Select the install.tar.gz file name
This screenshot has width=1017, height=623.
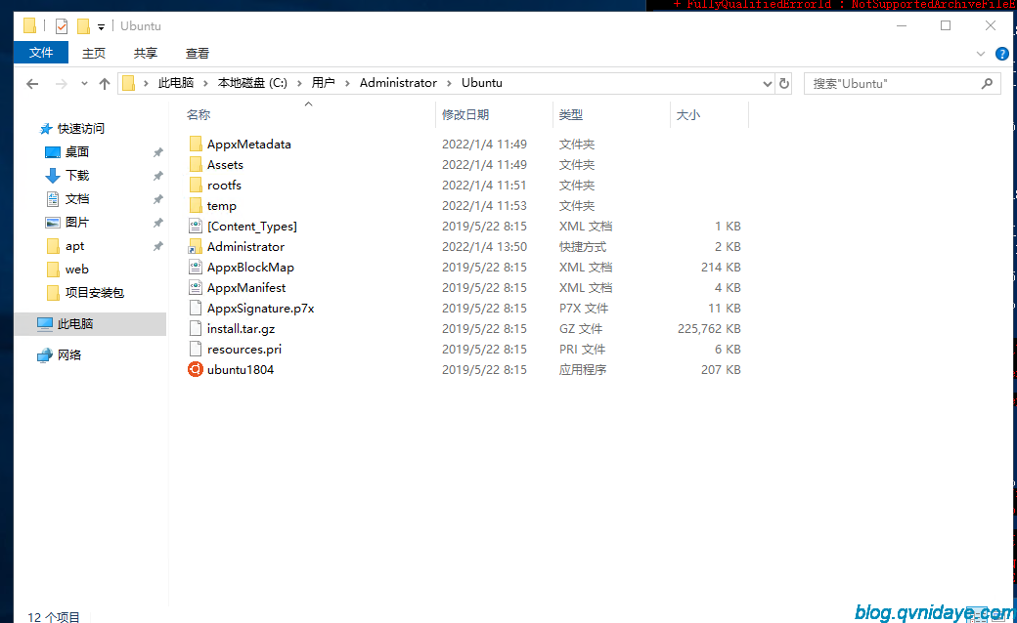click(x=242, y=329)
